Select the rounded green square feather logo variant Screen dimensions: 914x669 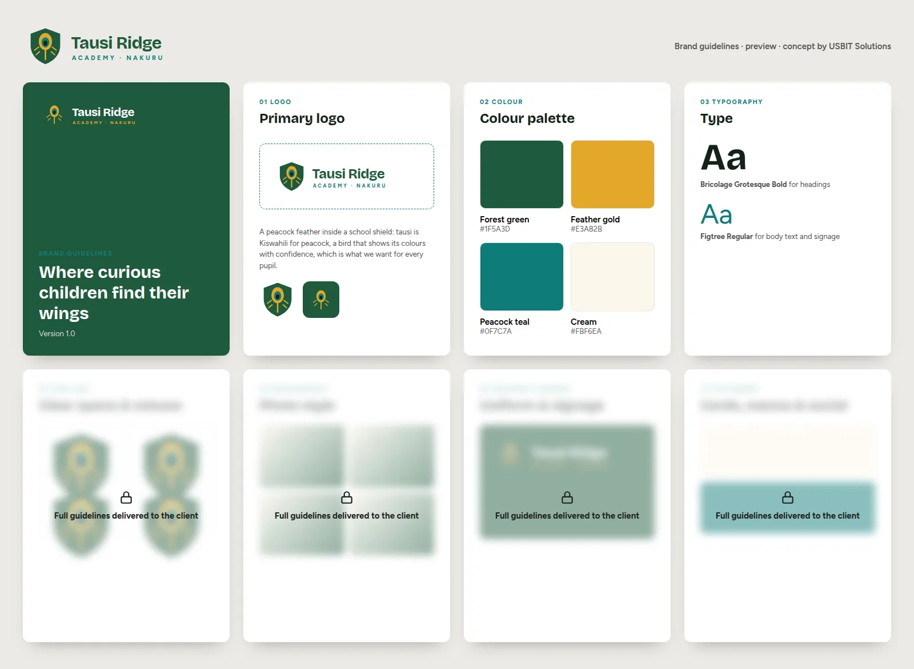[321, 300]
